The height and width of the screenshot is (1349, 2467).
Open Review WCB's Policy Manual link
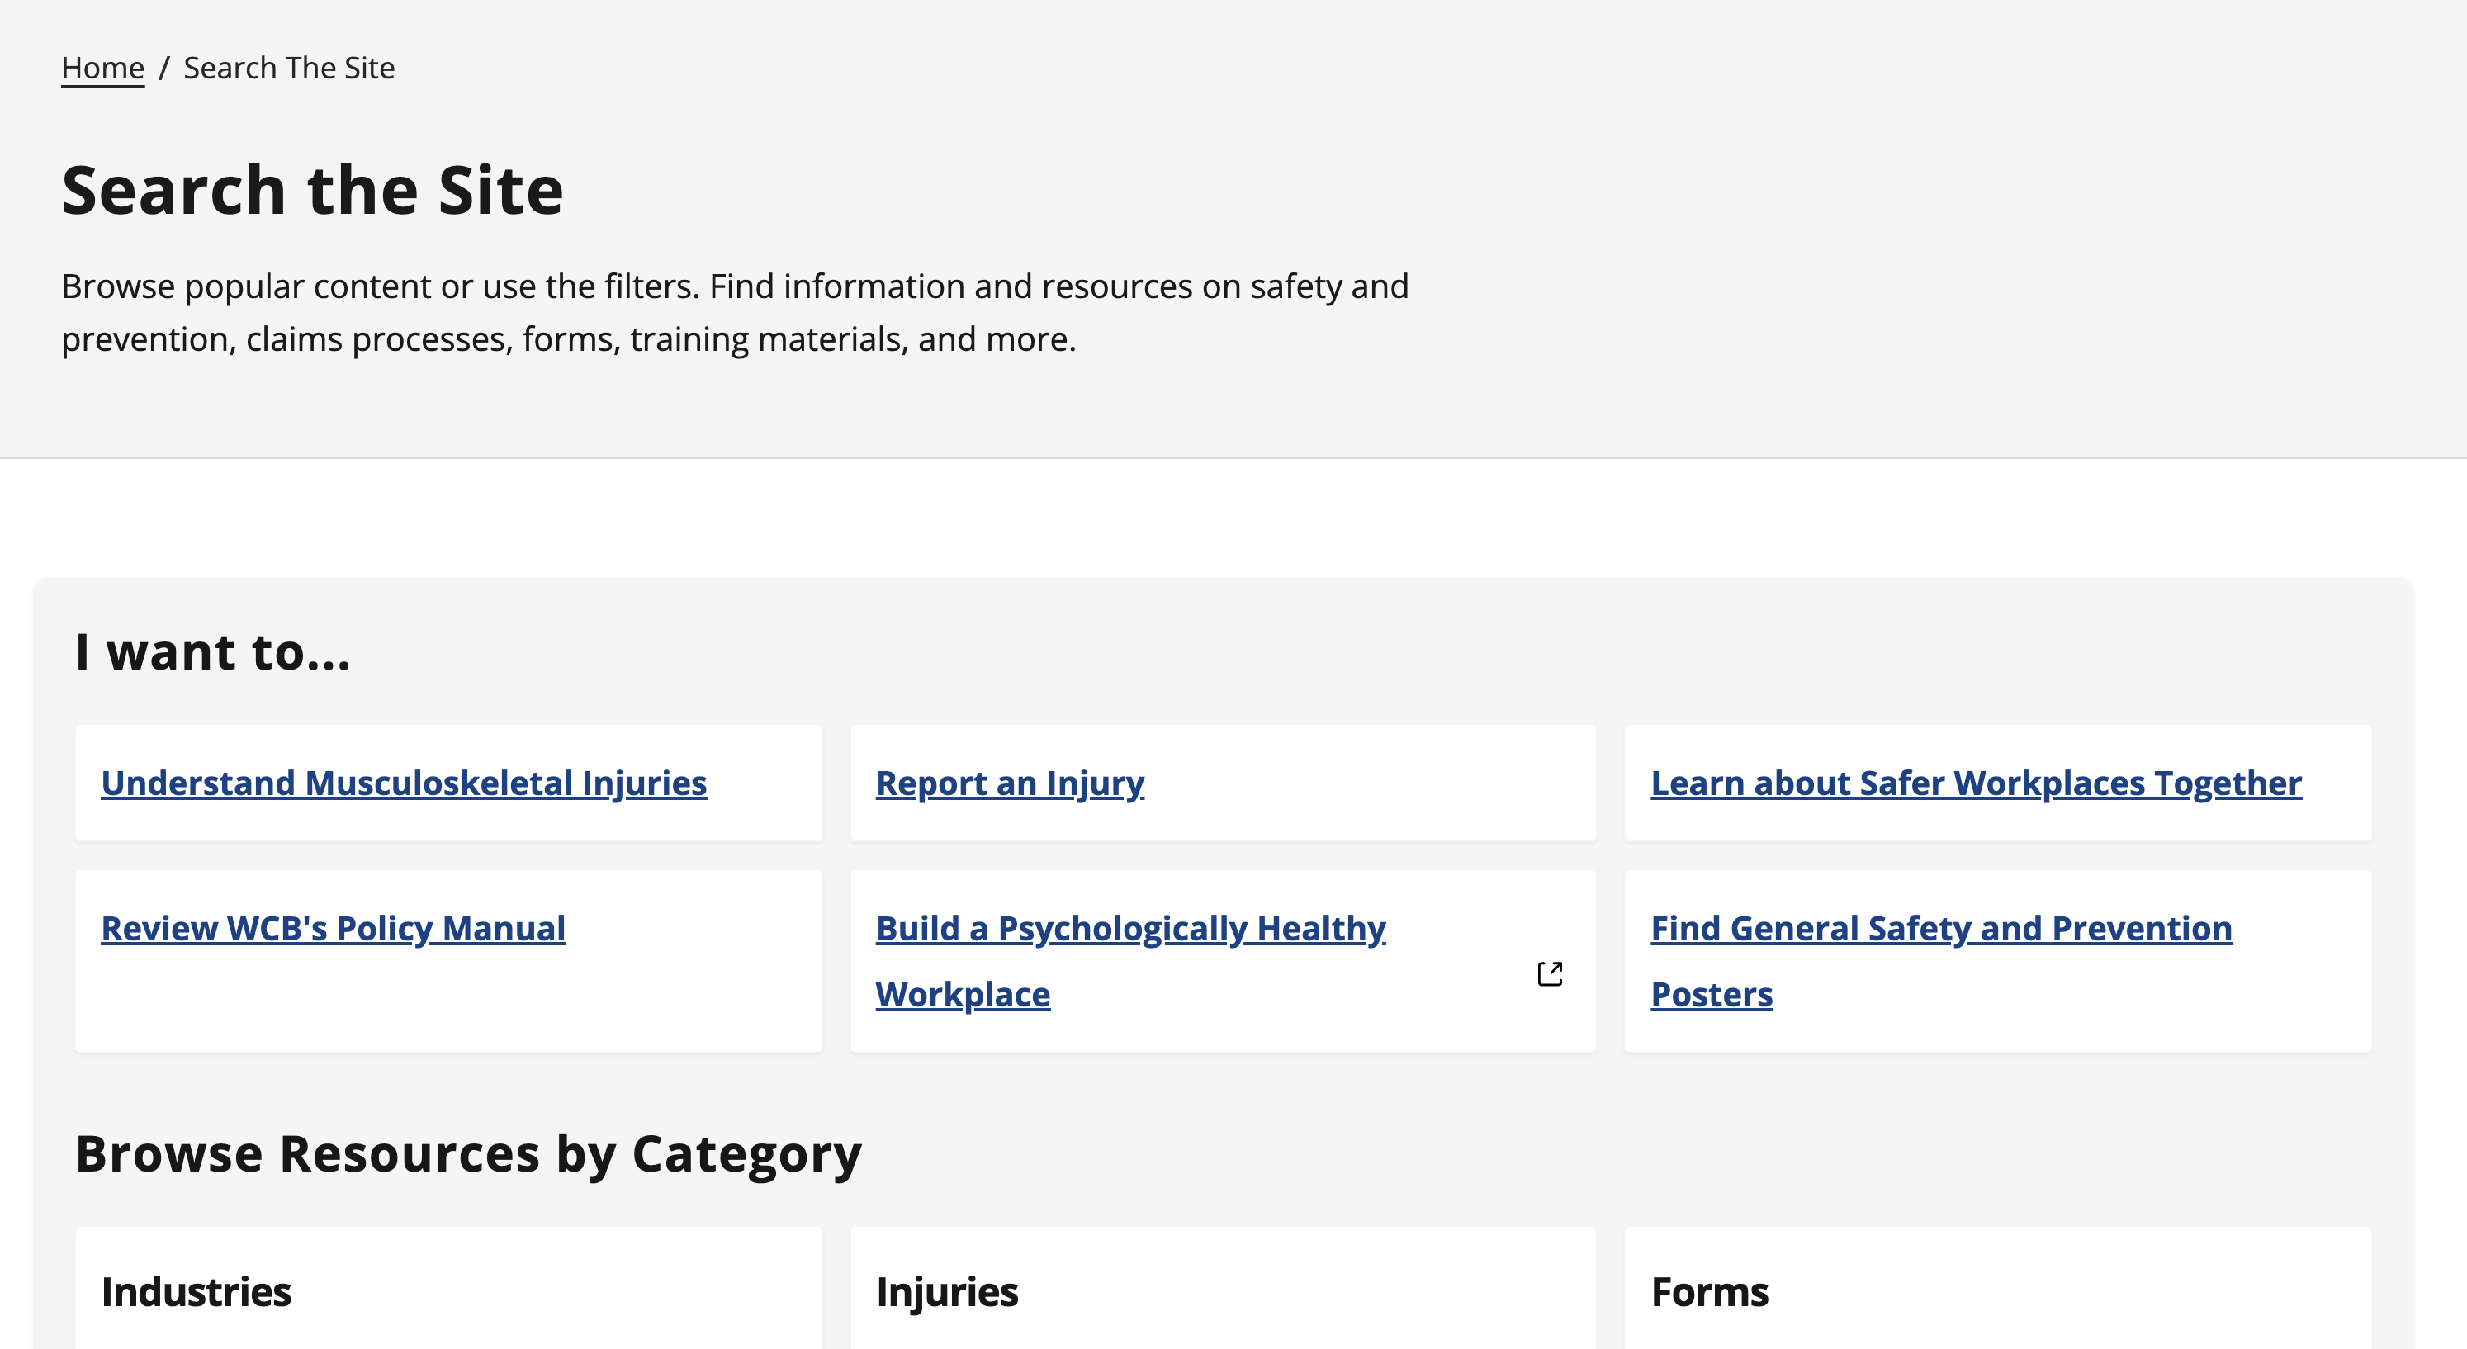tap(334, 929)
